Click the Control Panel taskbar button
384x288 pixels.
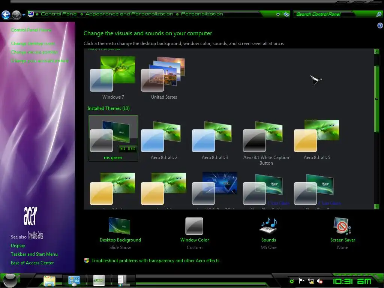coord(74,280)
